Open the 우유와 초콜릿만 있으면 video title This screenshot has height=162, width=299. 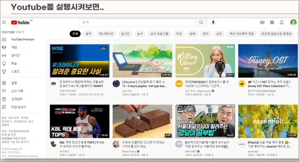coord(143,144)
